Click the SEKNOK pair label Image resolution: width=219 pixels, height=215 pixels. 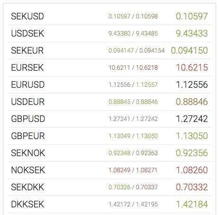[28, 153]
